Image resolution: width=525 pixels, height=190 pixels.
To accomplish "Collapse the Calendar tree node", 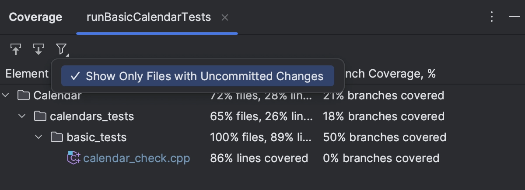I will point(6,95).
